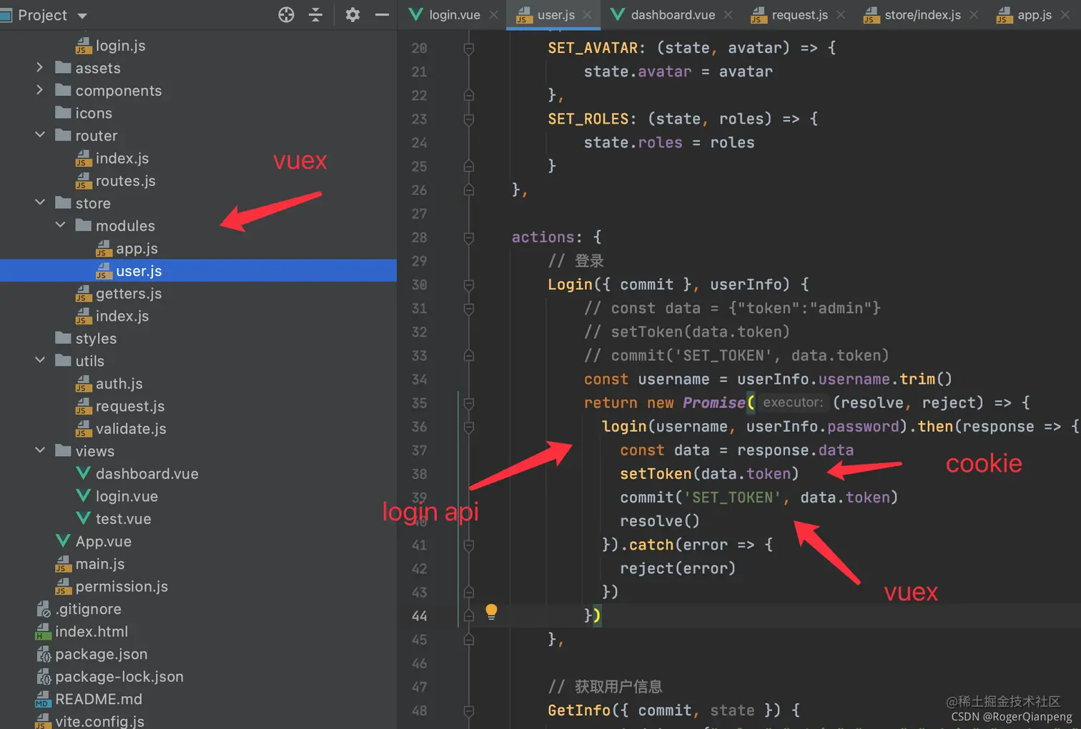
Task: Close the dashboard.vue tab
Action: coord(728,15)
